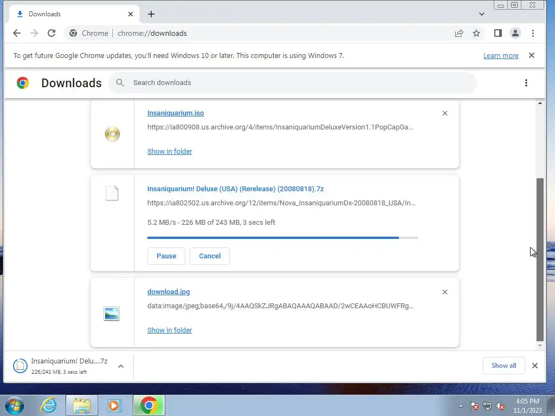Go back using the browser back arrow

click(x=17, y=33)
